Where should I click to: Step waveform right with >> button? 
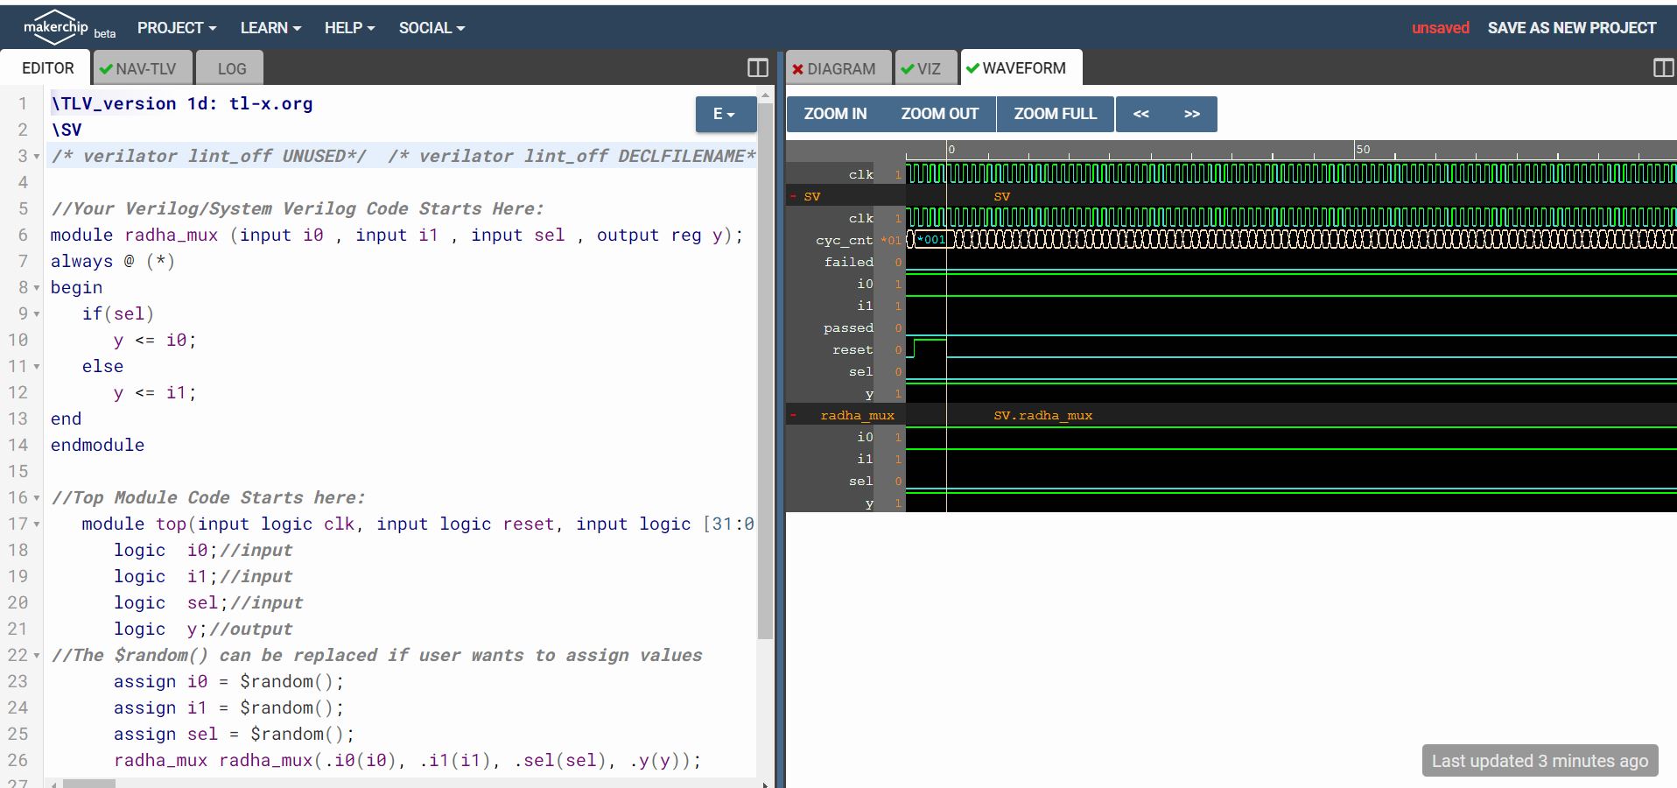(x=1192, y=114)
